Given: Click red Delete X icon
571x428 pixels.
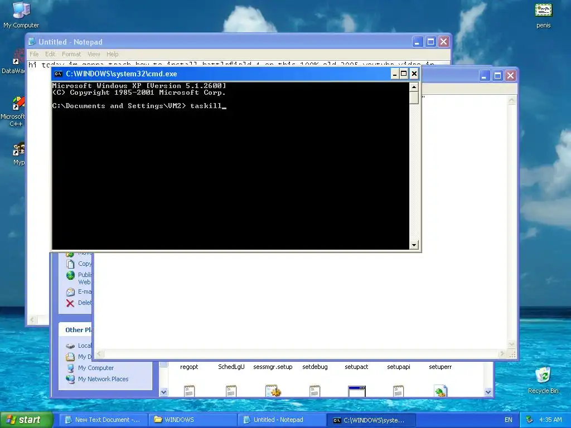Looking at the screenshot, I should [x=70, y=303].
